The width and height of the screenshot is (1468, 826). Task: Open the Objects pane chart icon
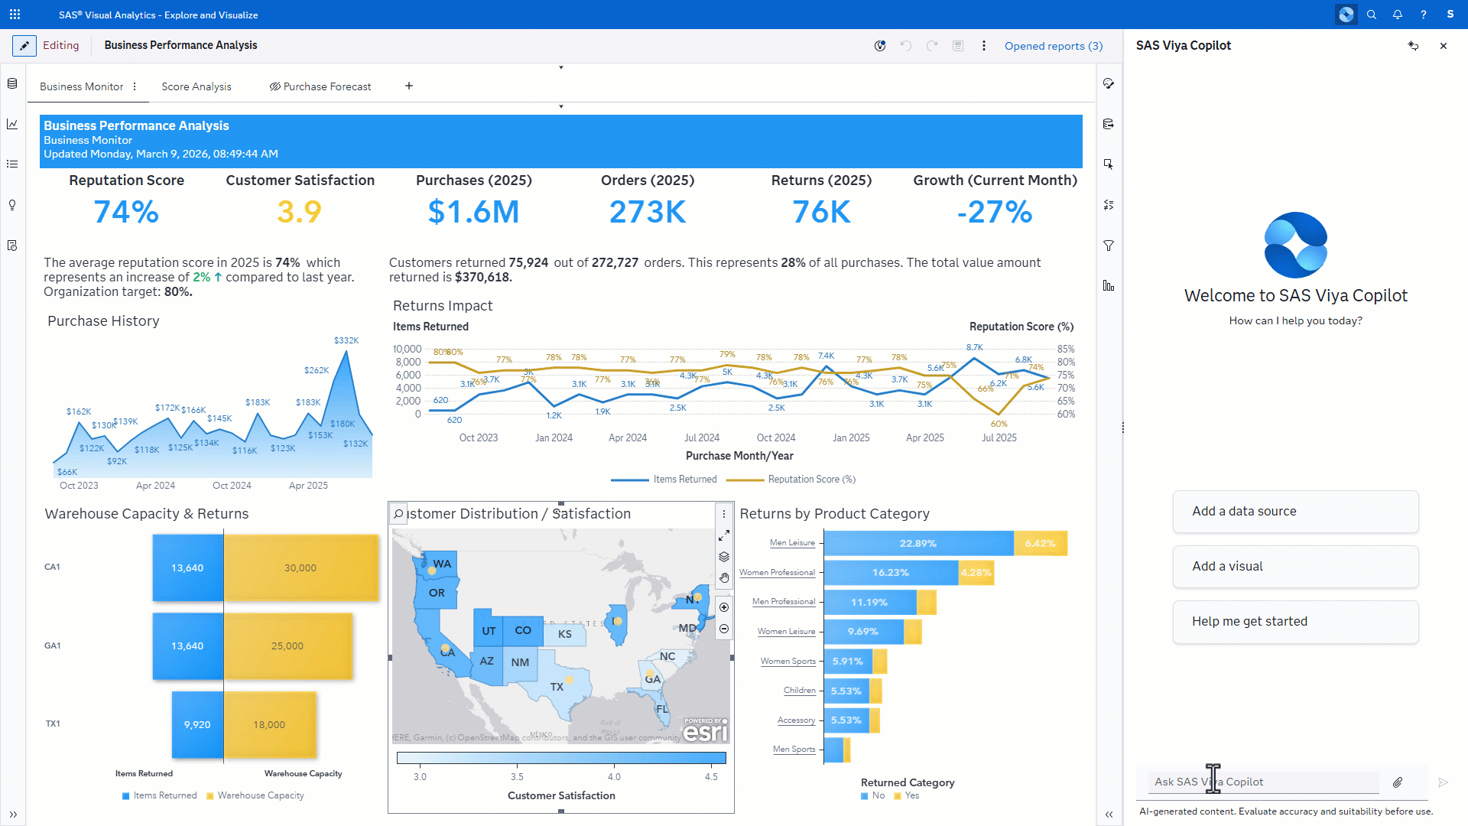(12, 124)
